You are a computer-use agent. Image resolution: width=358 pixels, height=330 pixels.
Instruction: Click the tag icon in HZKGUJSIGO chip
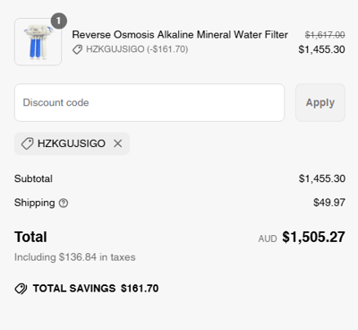[x=27, y=143]
